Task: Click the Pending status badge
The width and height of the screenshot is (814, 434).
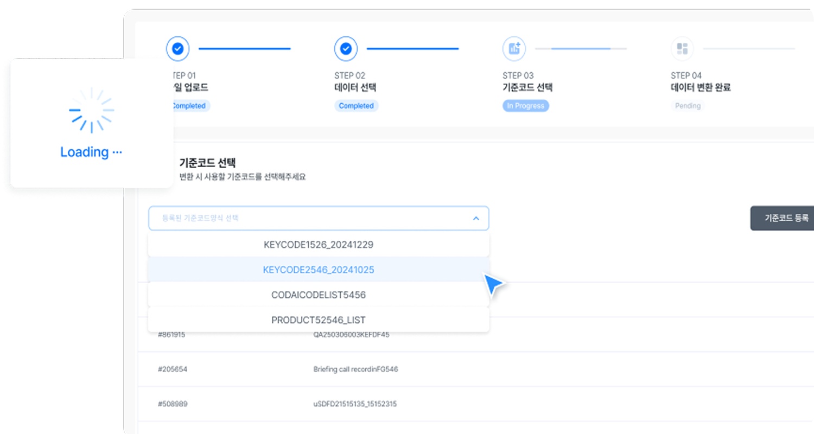Action: 688,106
